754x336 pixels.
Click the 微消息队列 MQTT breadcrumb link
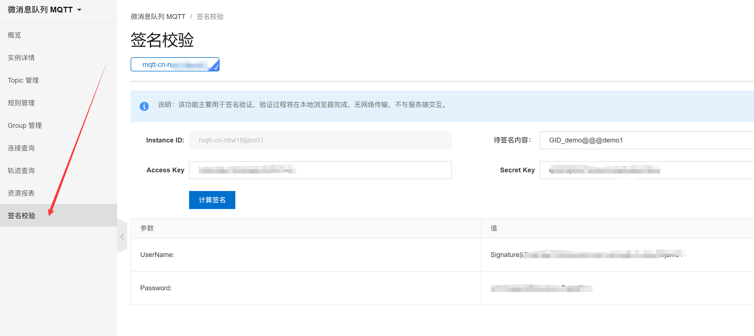pos(158,16)
